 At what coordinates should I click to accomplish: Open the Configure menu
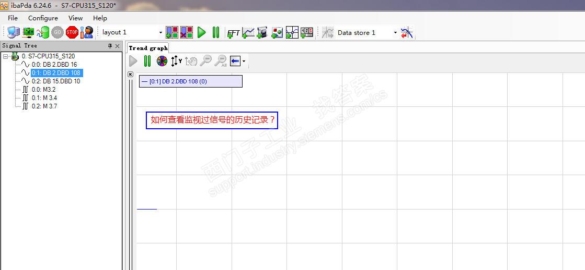tap(43, 18)
